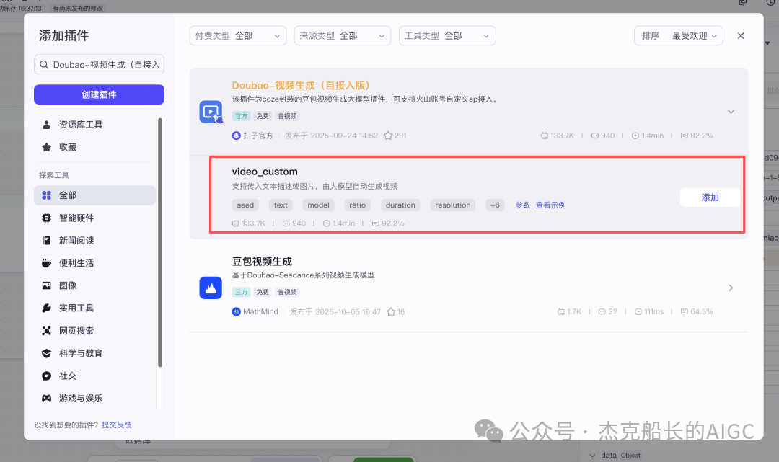This screenshot has height=462, width=779.
Task: Select the 实用工具 category
Action: 95,308
